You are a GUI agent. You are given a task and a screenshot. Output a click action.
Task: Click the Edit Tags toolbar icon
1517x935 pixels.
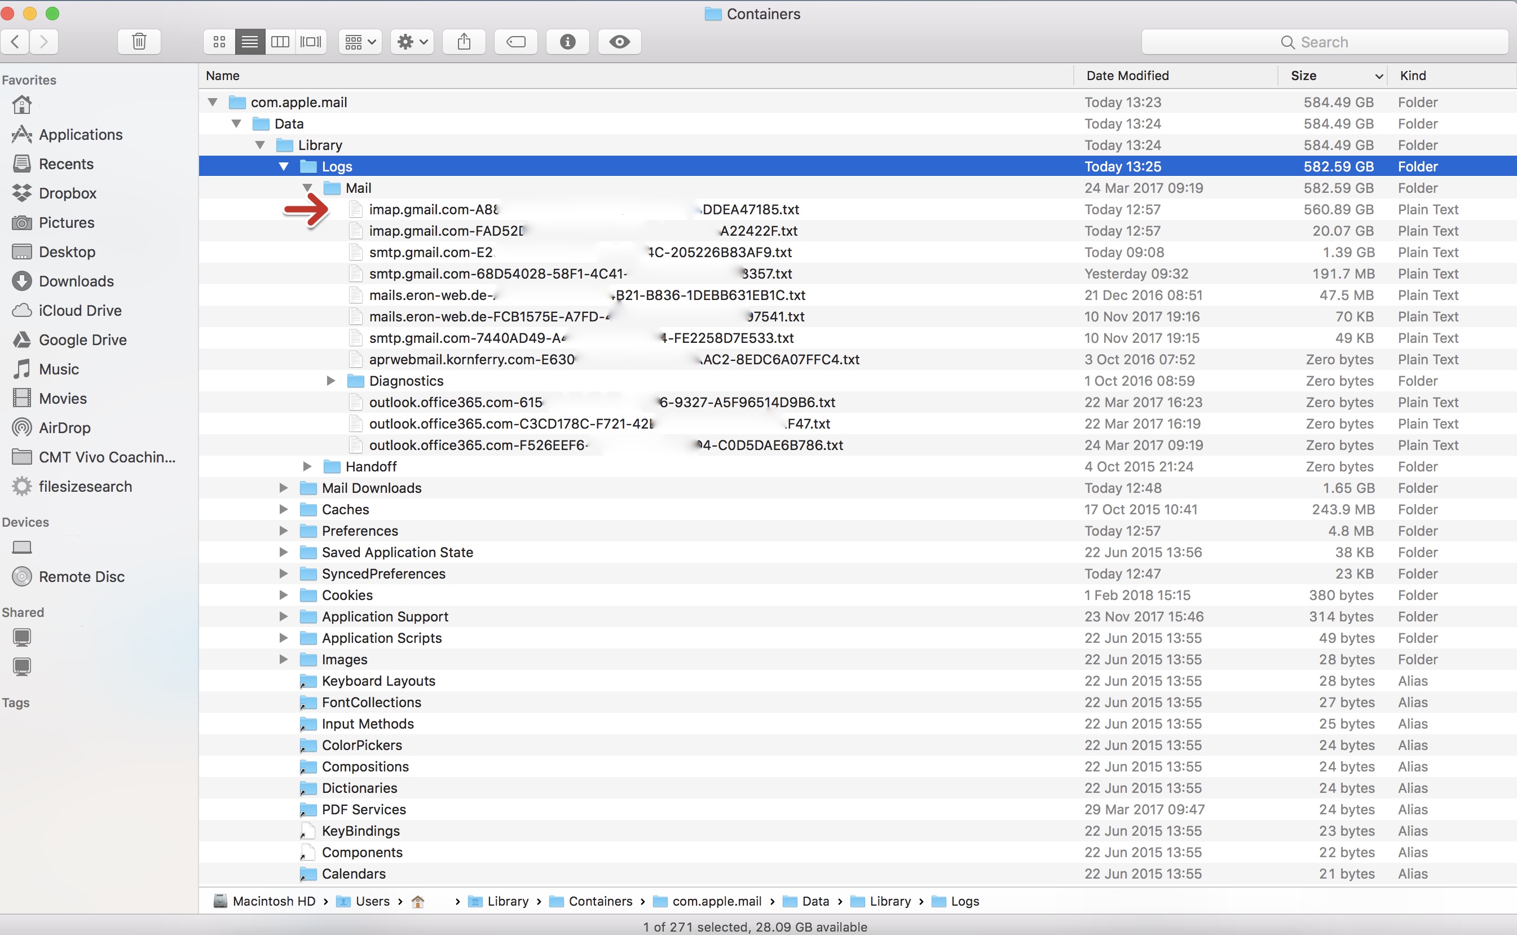click(x=516, y=41)
